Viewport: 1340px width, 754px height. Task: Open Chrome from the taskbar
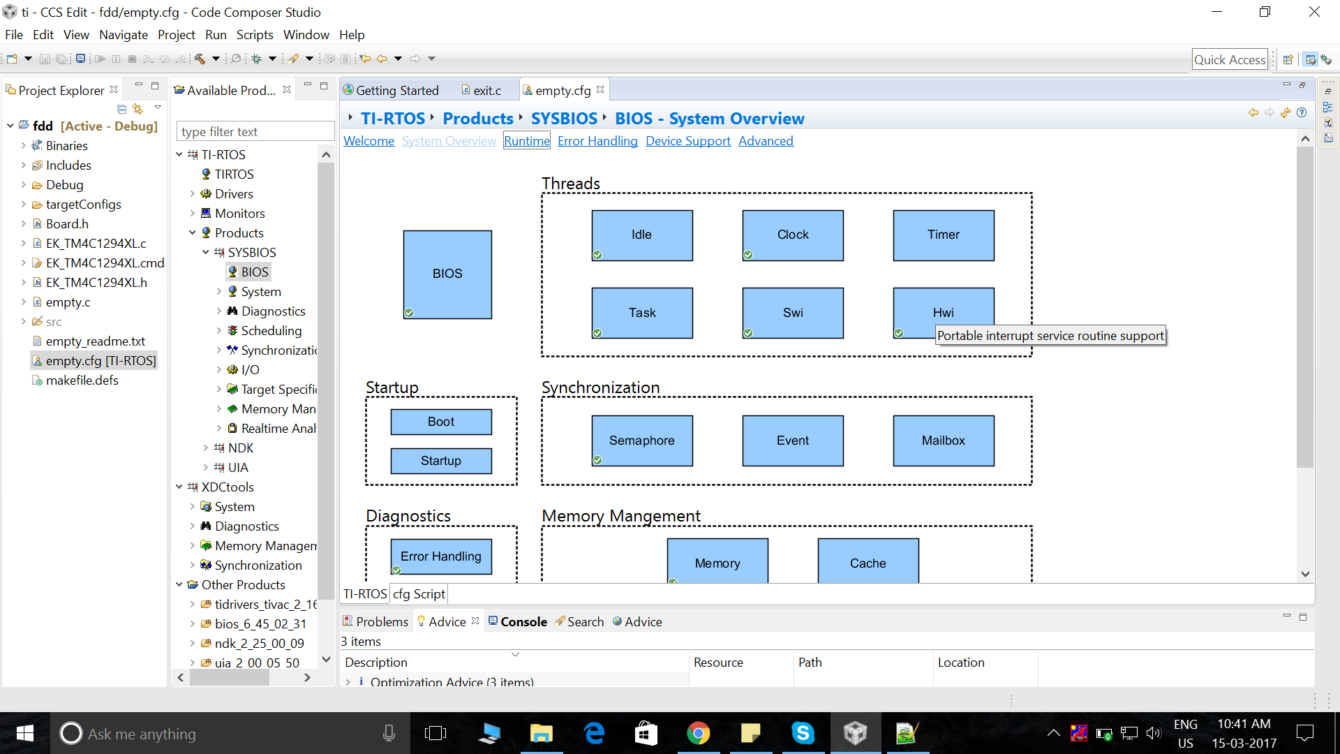(x=698, y=733)
